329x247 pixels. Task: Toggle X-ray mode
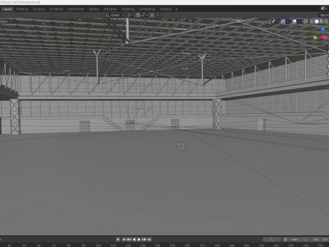(306, 21)
